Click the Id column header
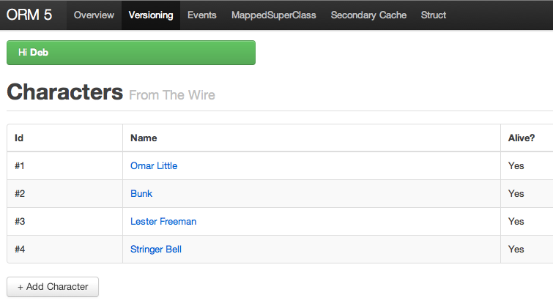 click(20, 138)
